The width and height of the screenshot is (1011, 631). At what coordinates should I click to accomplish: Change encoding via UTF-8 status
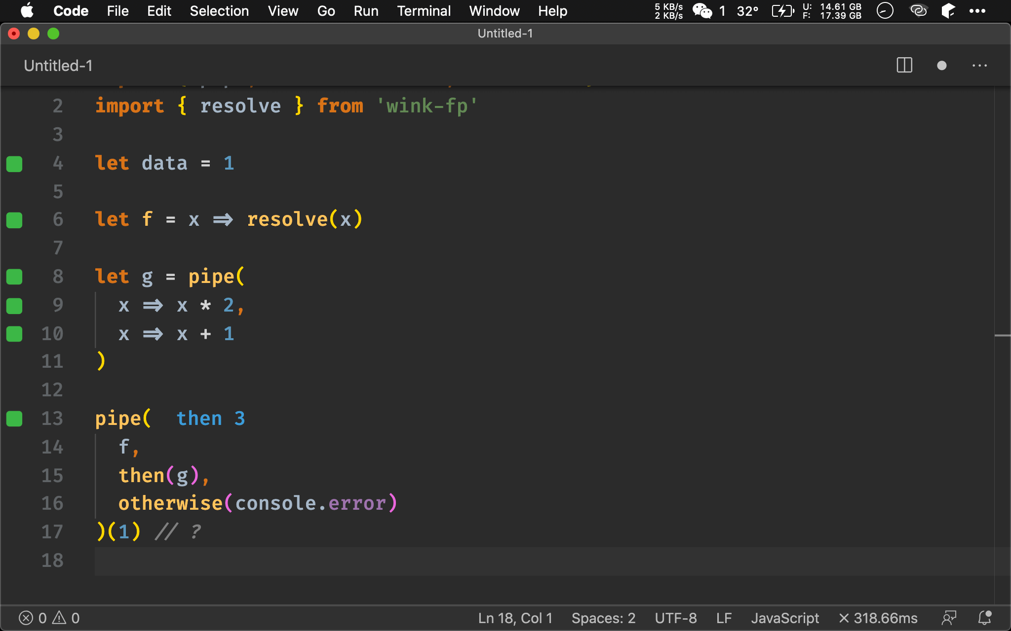tap(676, 618)
